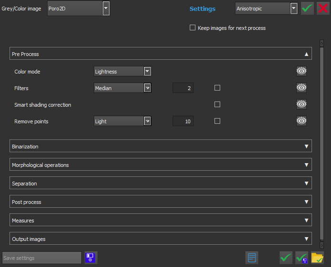Expand the Separation section
Screen dimensions: 331x267
161,183
